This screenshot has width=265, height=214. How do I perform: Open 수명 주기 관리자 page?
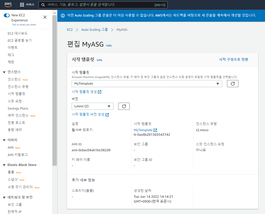(x=20, y=187)
